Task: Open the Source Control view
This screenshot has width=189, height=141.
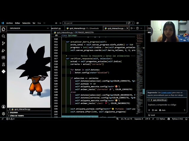Action: (4, 43)
